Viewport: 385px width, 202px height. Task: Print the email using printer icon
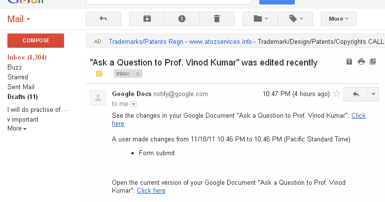[361, 62]
